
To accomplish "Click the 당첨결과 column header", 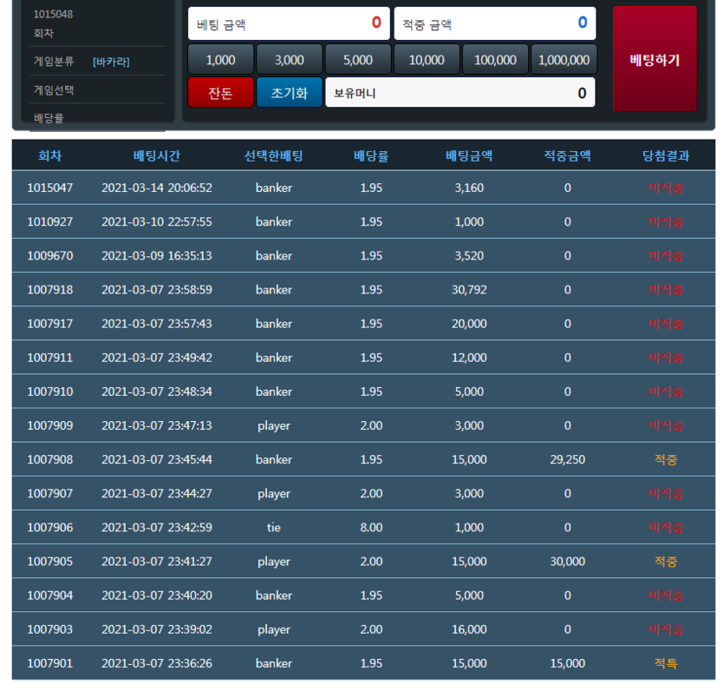I will 666,155.
